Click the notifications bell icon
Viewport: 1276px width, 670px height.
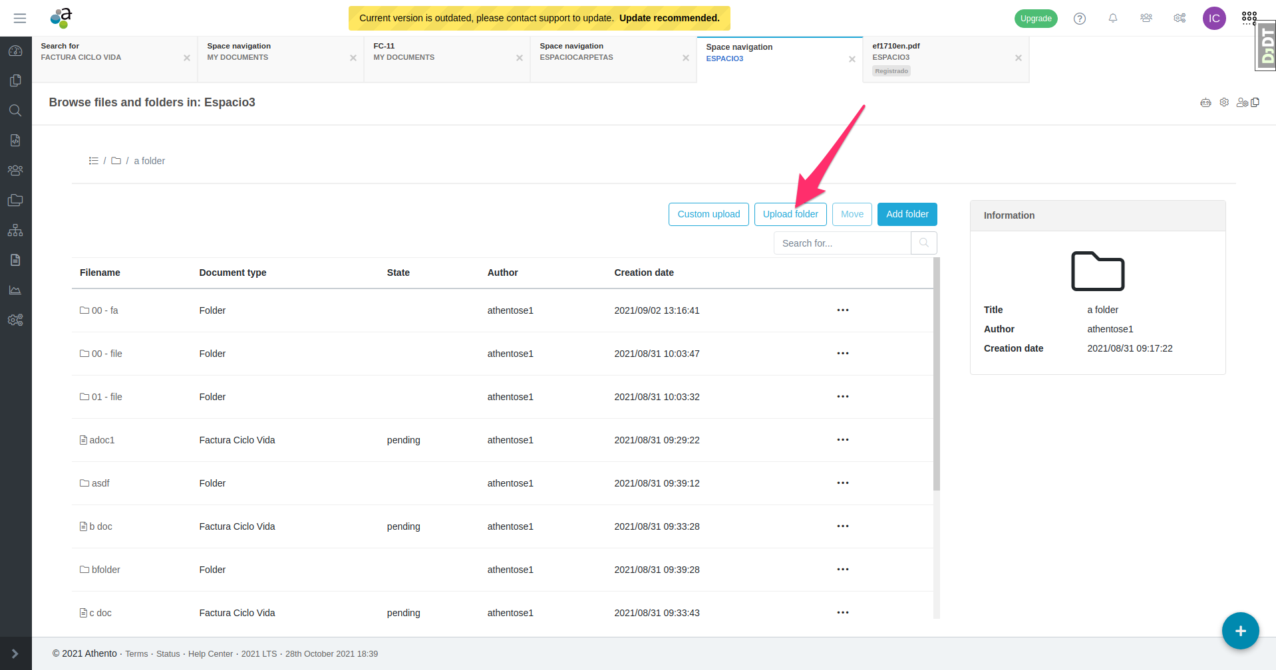(x=1113, y=18)
